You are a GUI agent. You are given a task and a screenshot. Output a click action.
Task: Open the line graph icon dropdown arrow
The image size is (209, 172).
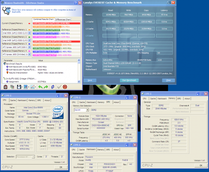35,87
